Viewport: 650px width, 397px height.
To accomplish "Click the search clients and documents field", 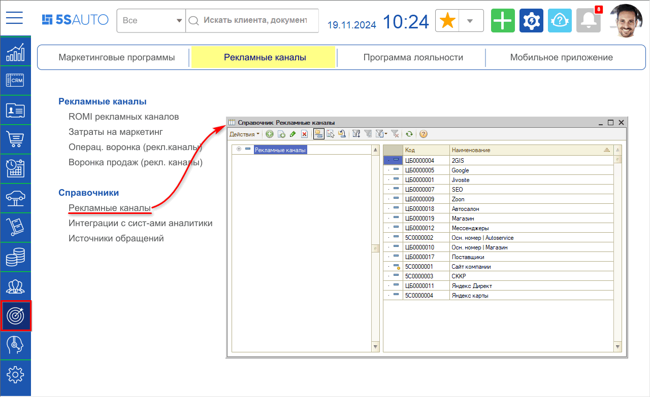I will pos(252,21).
